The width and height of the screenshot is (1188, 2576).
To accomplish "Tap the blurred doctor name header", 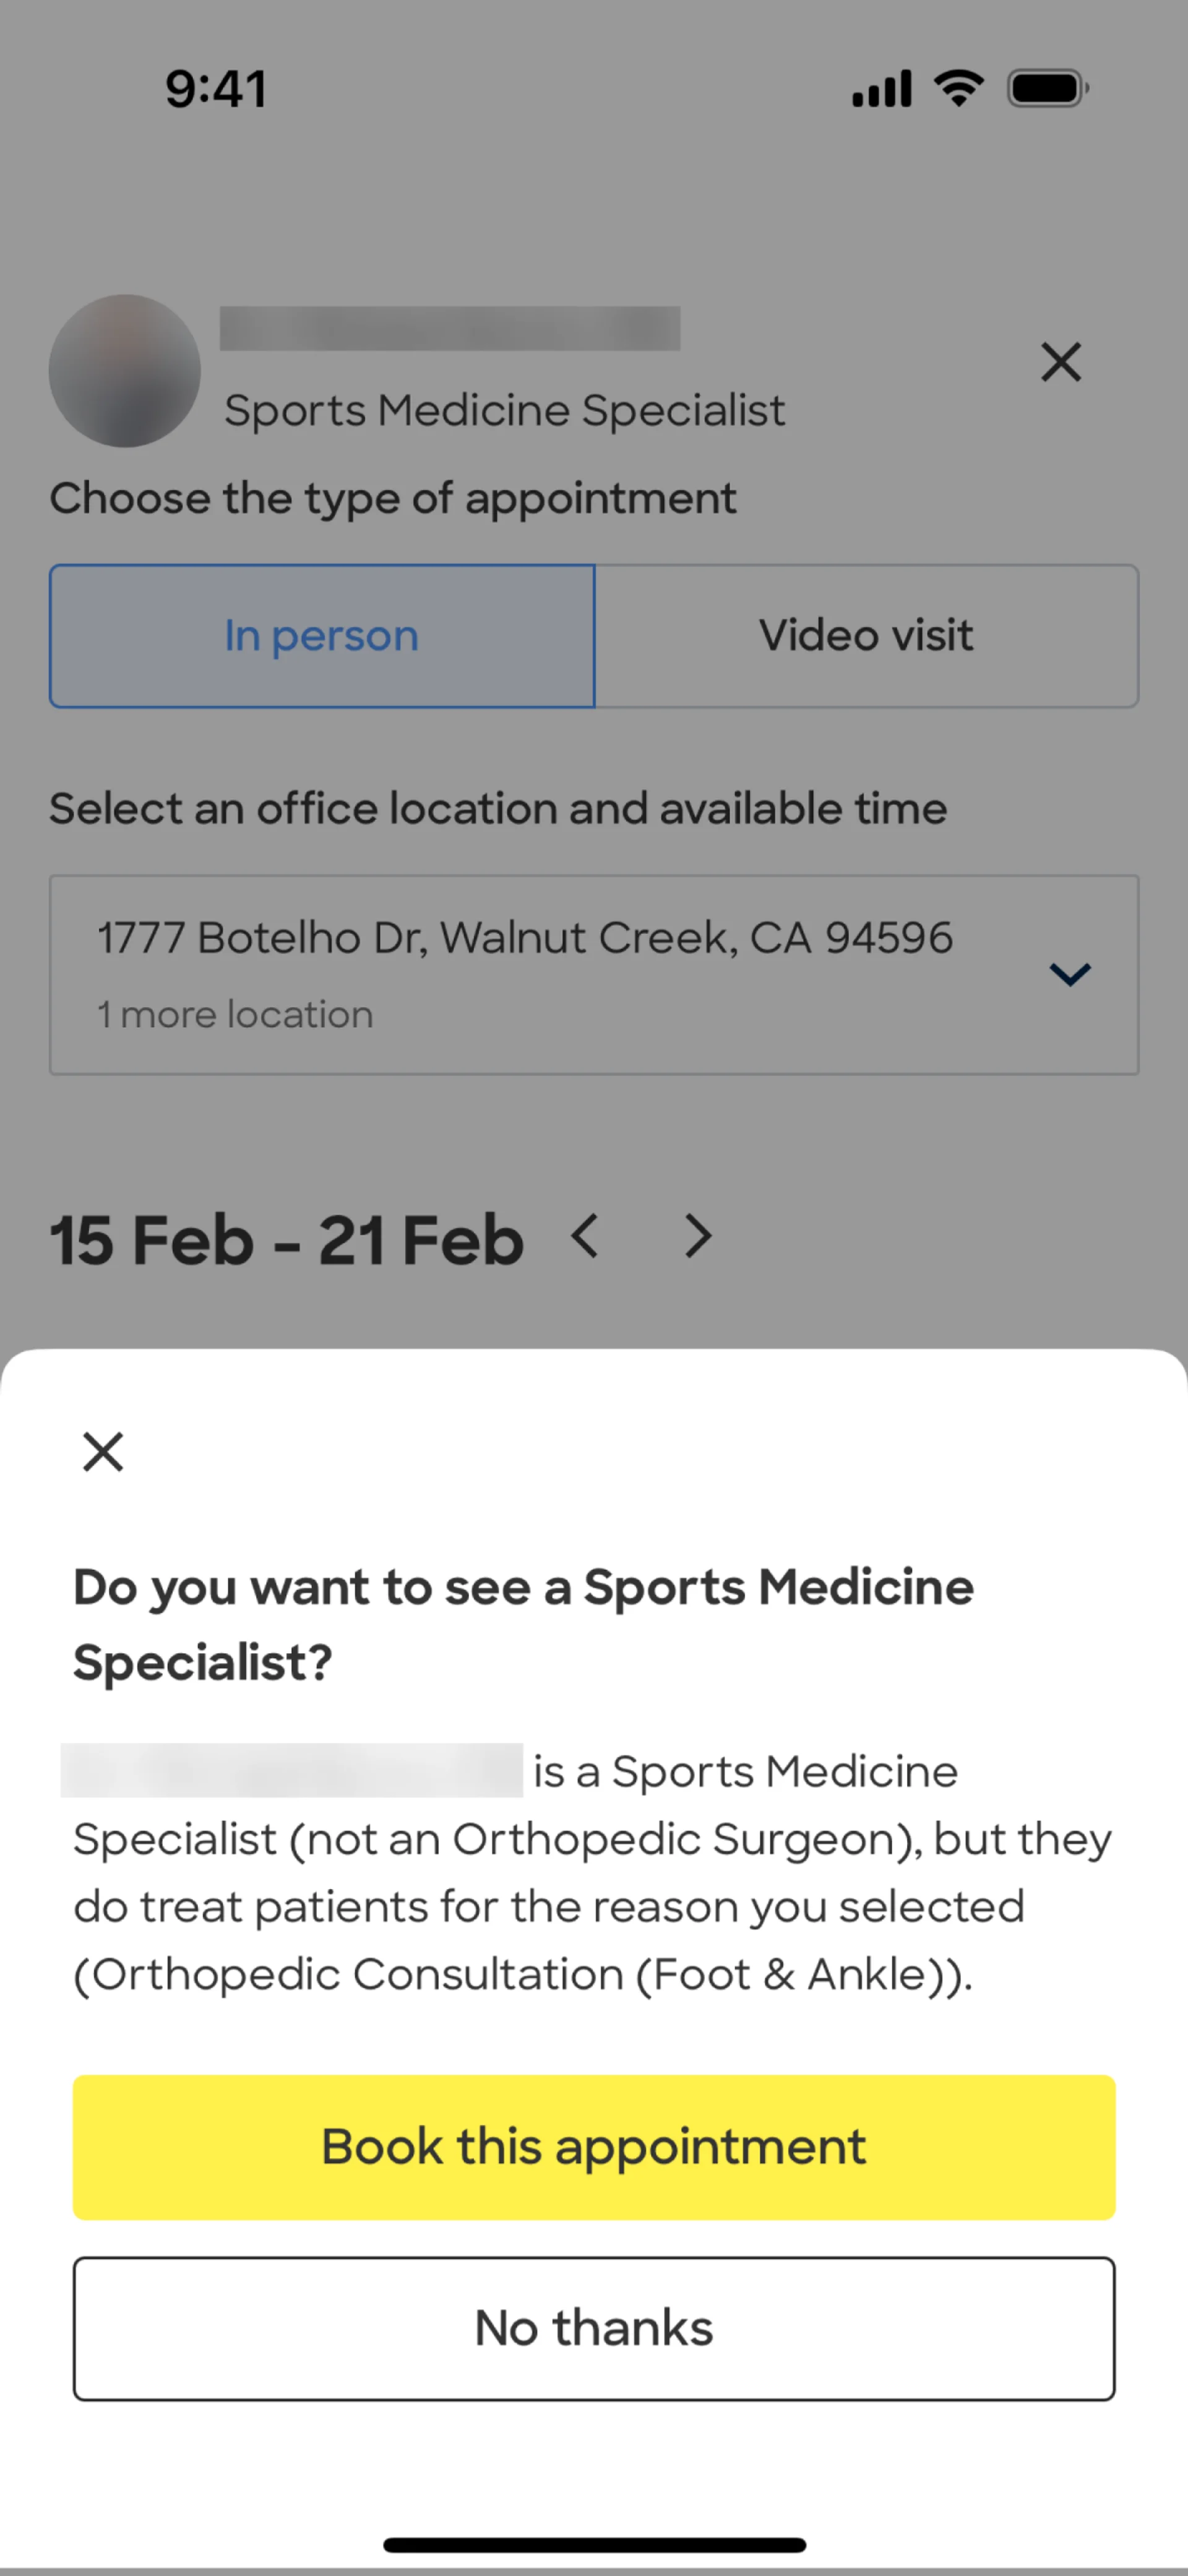I will [450, 328].
